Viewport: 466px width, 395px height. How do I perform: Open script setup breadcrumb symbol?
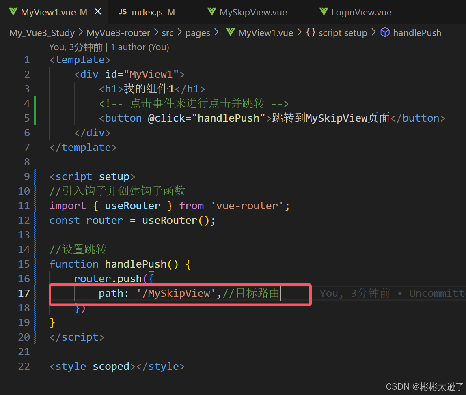click(343, 33)
